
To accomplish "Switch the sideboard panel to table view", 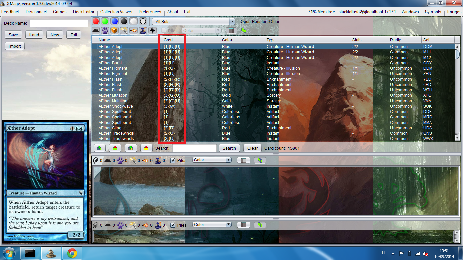I will [243, 225].
